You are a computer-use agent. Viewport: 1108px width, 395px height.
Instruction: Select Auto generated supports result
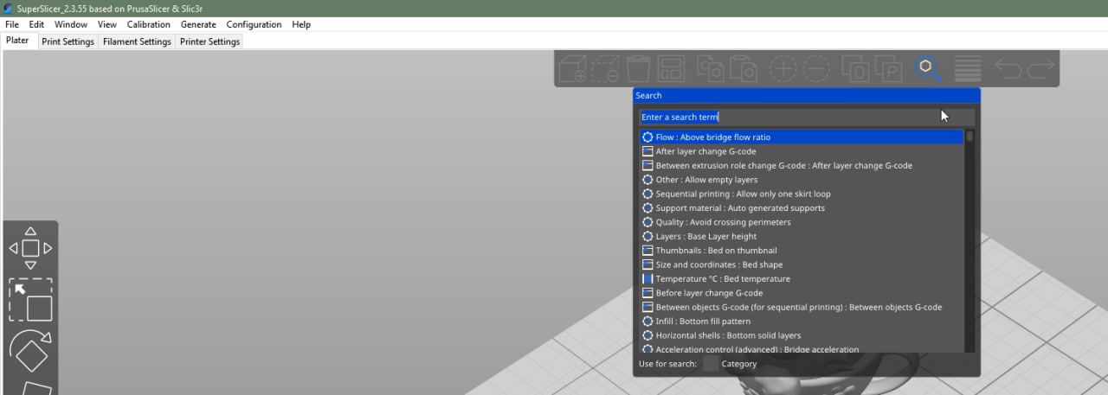[802, 208]
